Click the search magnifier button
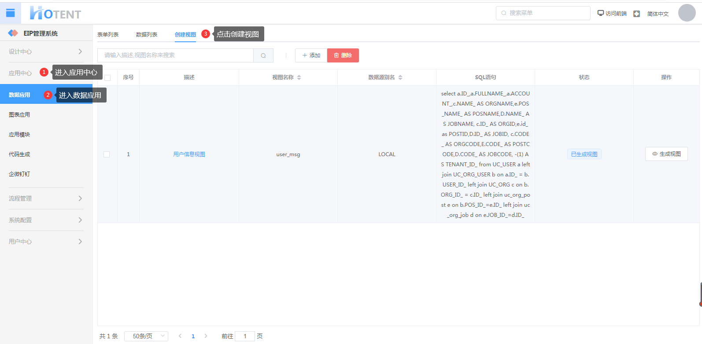The image size is (702, 344). (x=263, y=55)
